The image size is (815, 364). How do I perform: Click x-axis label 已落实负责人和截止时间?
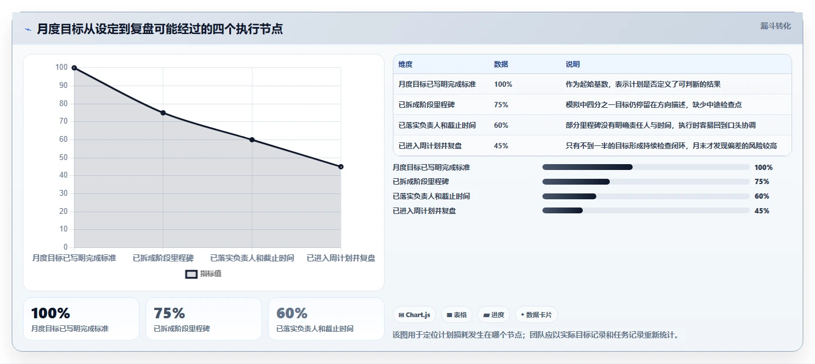point(252,258)
